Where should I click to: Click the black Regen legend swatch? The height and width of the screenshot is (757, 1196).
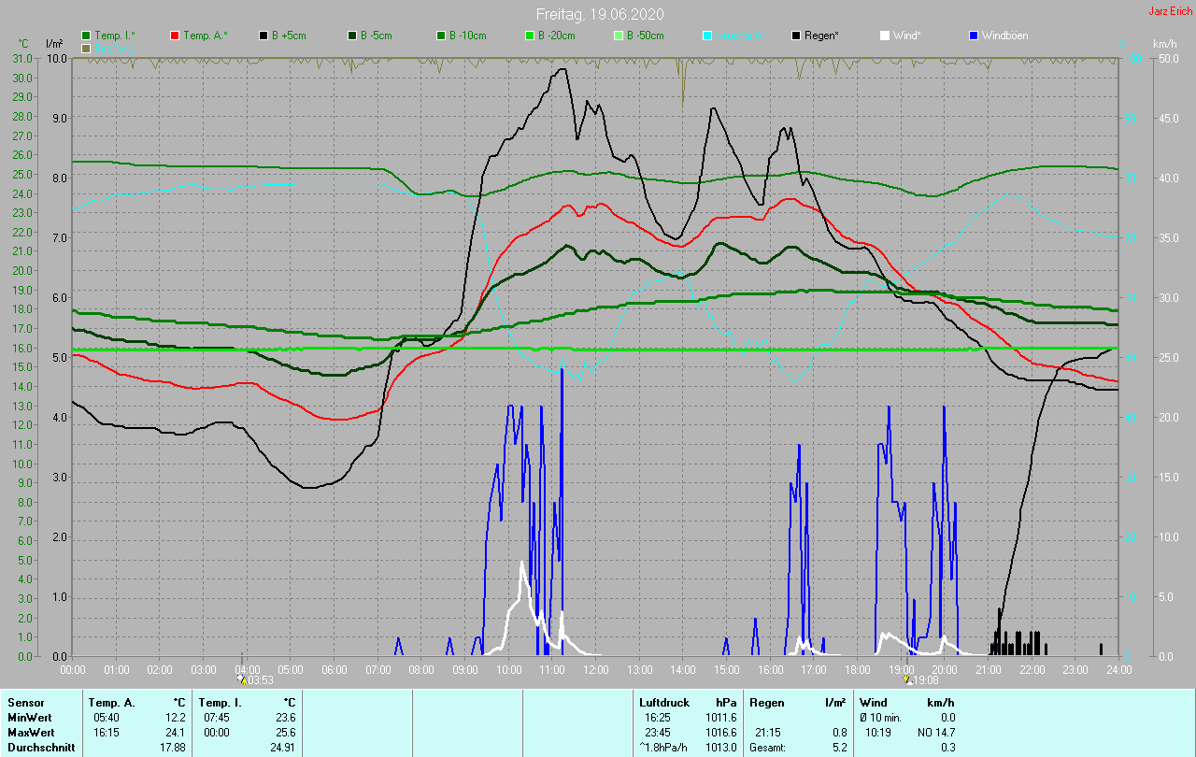coord(796,36)
